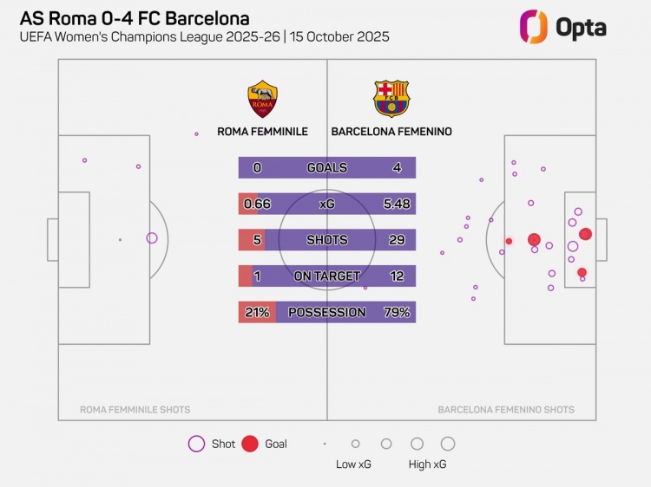
Task: Click the smallest Low xG legend dot
Action: point(325,444)
